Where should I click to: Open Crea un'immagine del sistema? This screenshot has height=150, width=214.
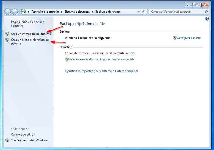pyautogui.click(x=31, y=34)
